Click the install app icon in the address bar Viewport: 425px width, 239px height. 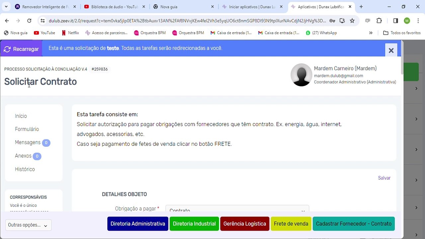point(342,21)
